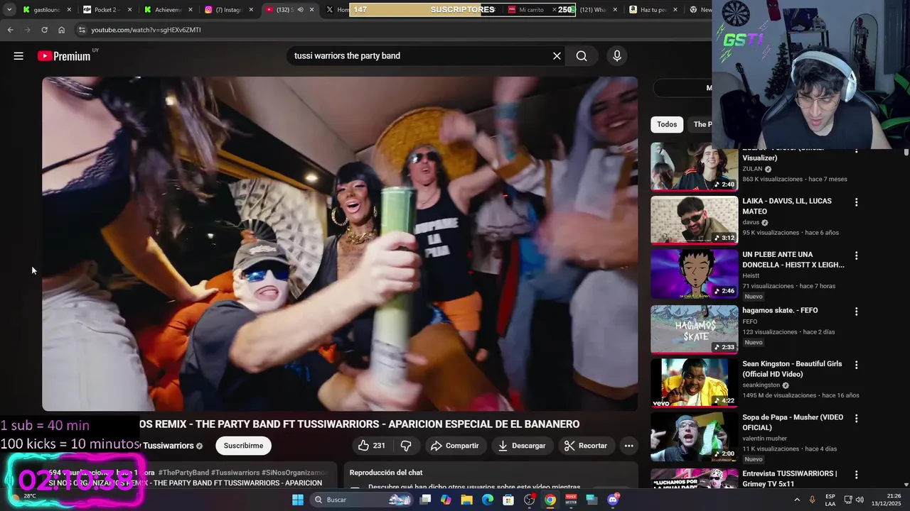Click the #ThePartyBand hashtag
Viewport: 910px width, 511px height.
183,473
